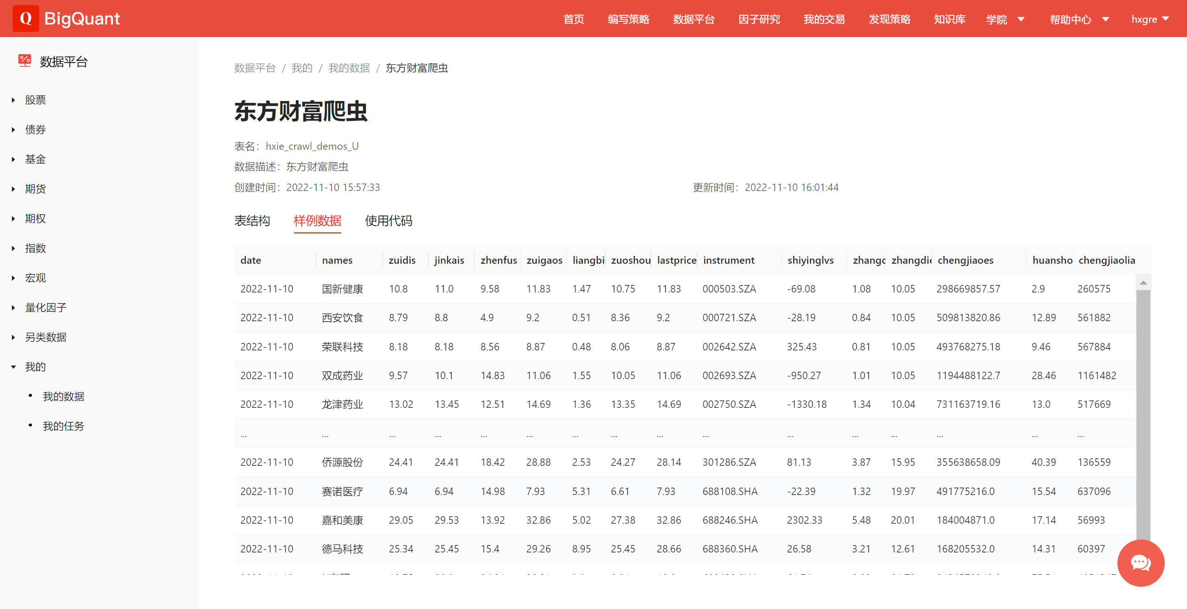Click the table scrollbar up arrow
This screenshot has height=609, width=1187.
click(1143, 283)
